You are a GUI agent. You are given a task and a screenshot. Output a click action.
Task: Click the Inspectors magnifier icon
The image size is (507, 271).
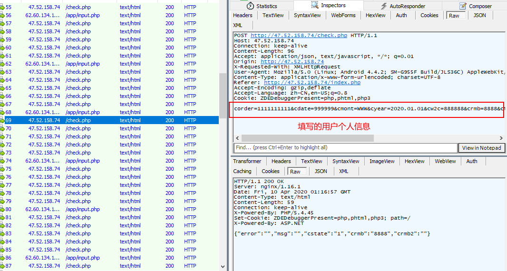click(315, 6)
